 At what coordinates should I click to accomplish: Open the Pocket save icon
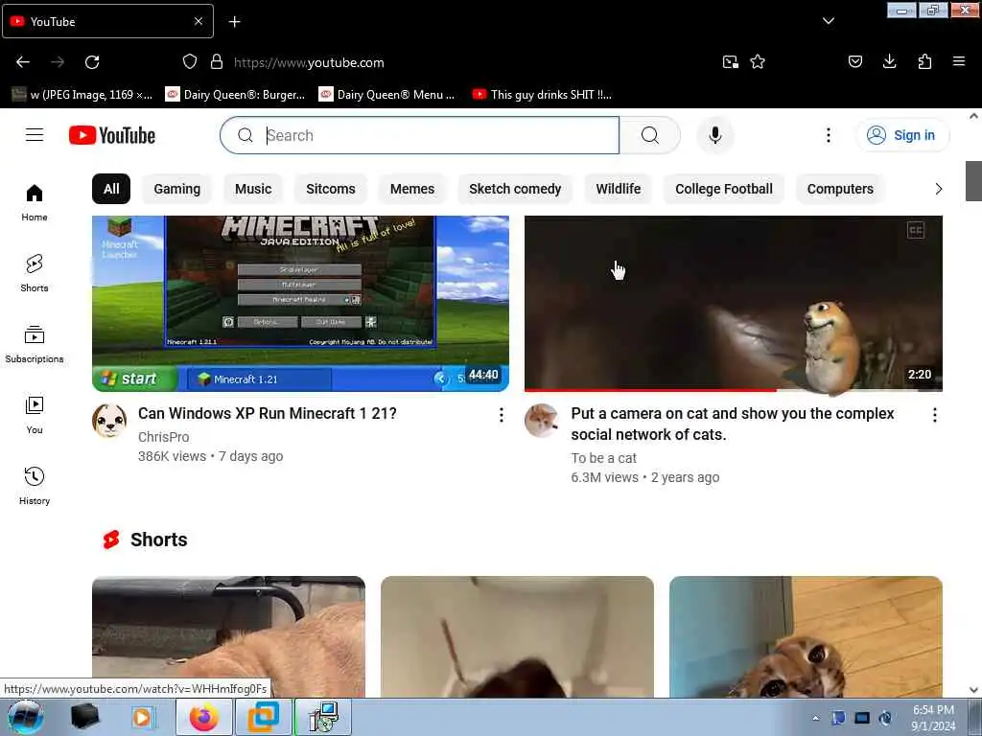coord(855,61)
